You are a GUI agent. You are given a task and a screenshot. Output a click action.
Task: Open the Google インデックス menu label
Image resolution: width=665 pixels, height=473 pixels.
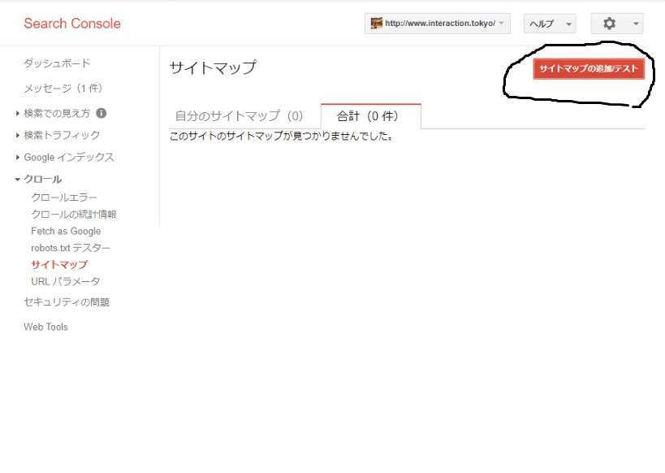(69, 157)
